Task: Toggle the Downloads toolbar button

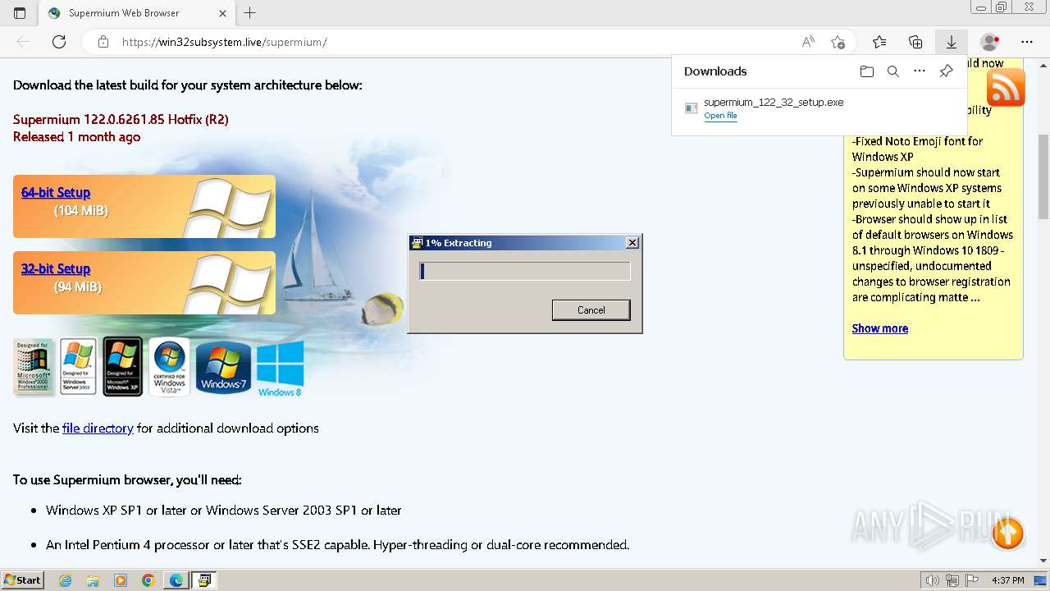Action: [x=952, y=42]
